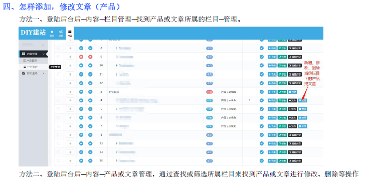Open the 设置 settings gears icon
365x183 pixels.
[x=61, y=33]
